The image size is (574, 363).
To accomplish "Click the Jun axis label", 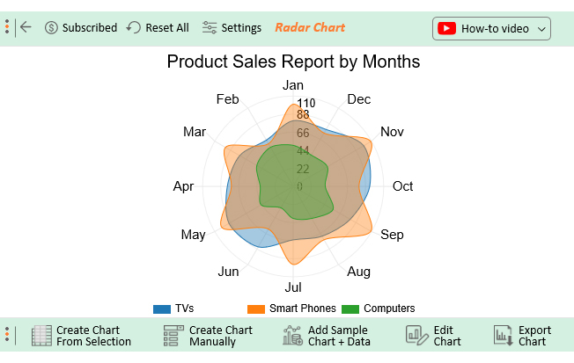I will [x=228, y=272].
